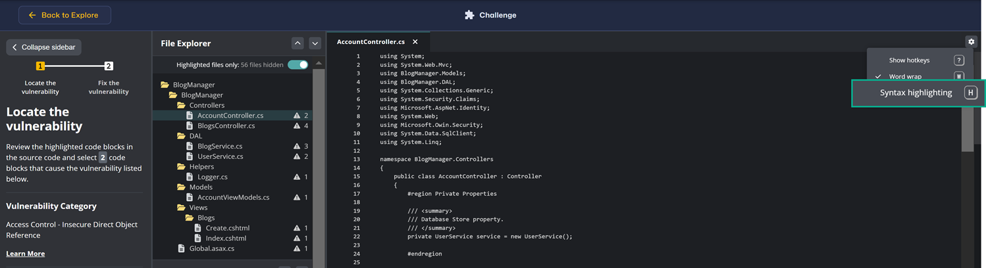The height and width of the screenshot is (268, 986).
Task: Click the question mark hotkey badge
Action: tap(958, 60)
